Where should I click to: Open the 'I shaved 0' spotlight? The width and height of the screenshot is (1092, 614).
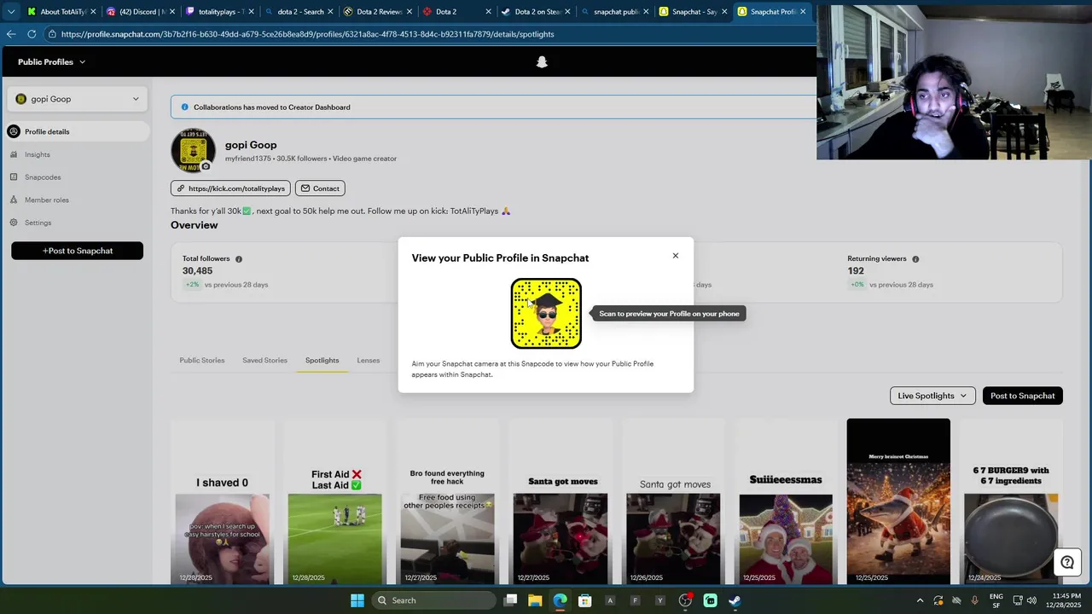[223, 501]
